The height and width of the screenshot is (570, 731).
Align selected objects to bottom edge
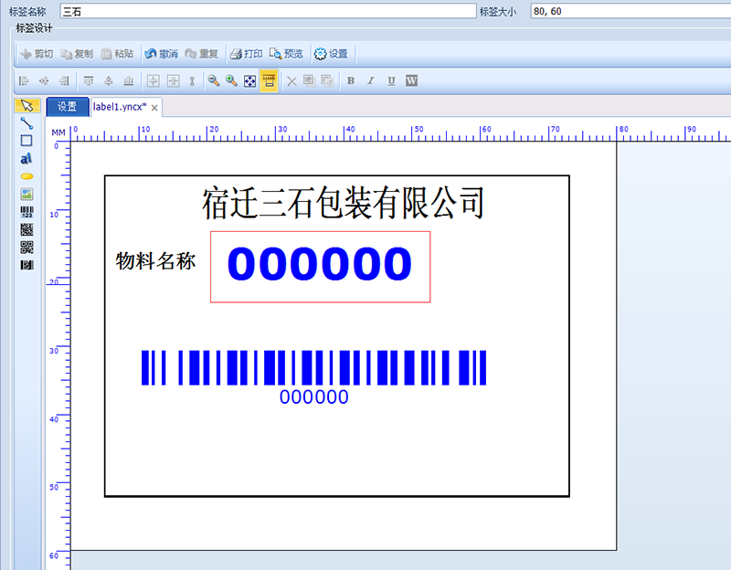(x=129, y=81)
